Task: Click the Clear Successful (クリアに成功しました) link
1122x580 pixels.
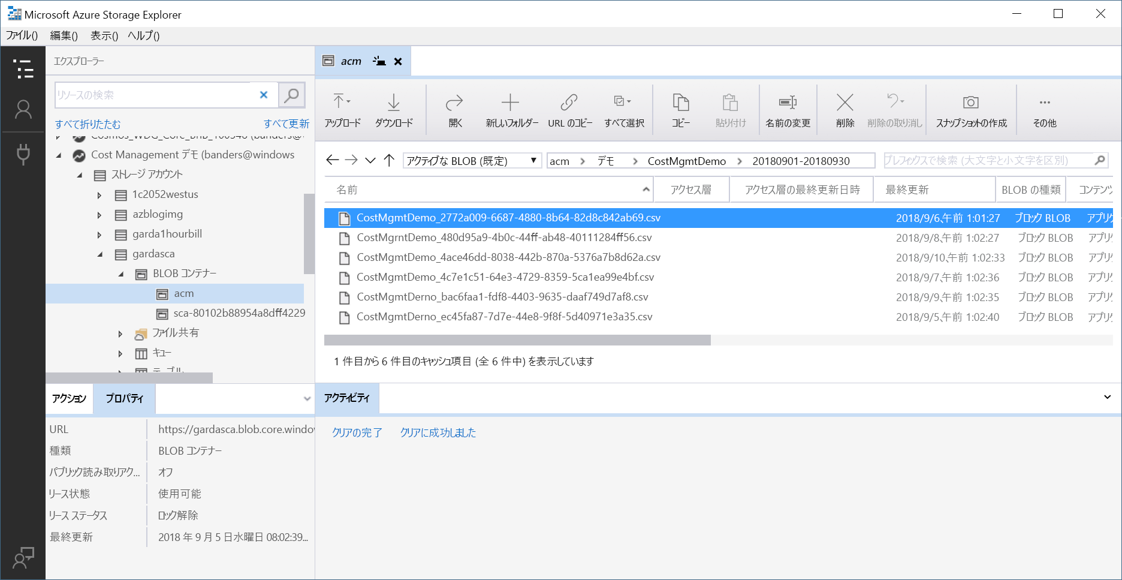Action: pyautogui.click(x=438, y=432)
